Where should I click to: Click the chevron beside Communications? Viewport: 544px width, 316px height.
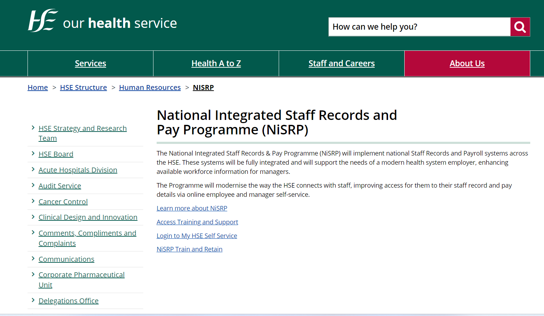click(x=33, y=259)
